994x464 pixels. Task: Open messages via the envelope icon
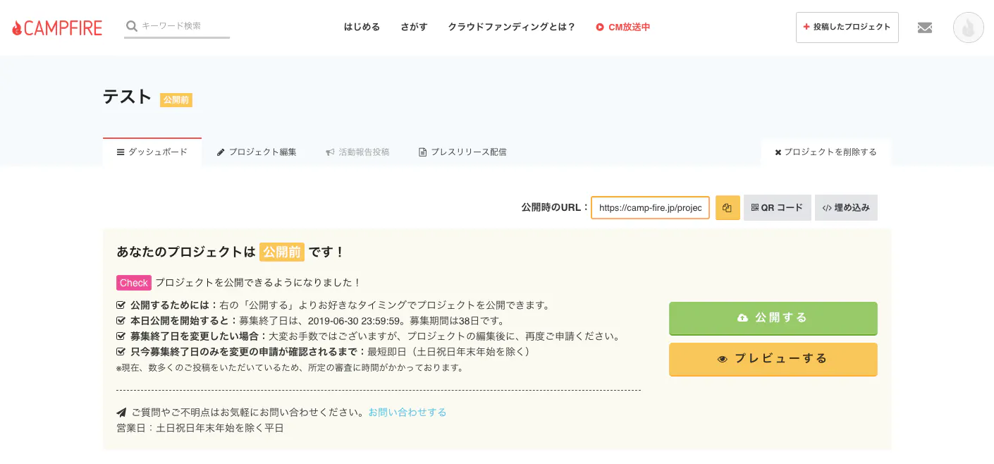click(x=925, y=27)
